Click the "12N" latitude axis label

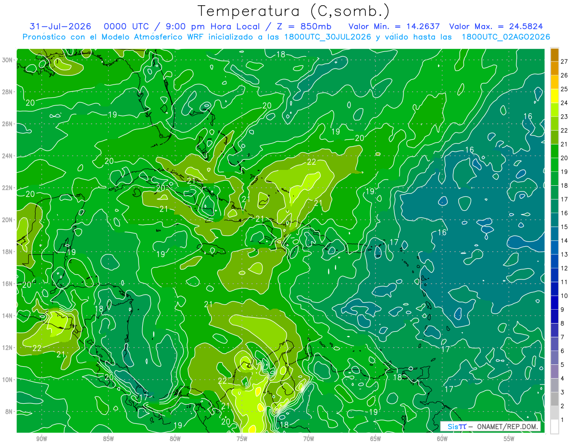8,348
